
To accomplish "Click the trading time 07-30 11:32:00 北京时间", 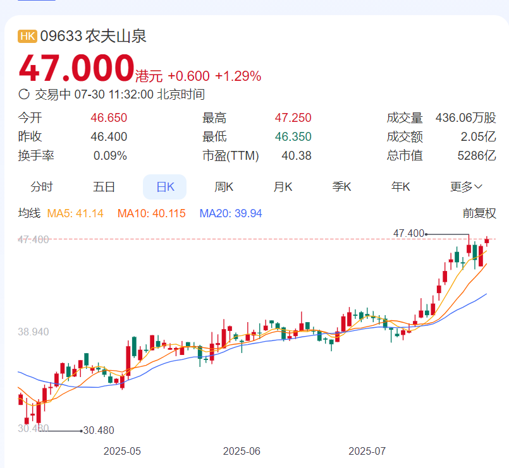I will pyautogui.click(x=140, y=94).
